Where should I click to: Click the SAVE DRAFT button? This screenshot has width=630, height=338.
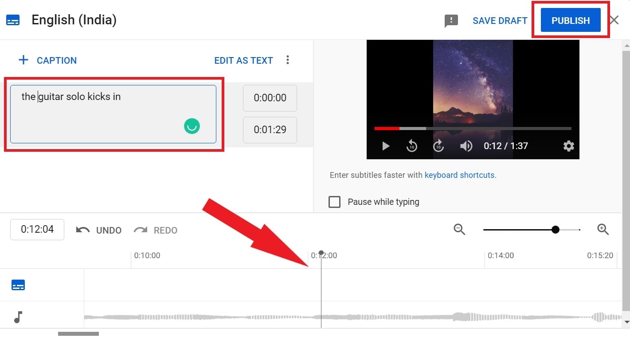[500, 20]
